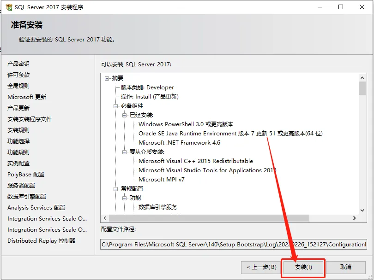Click the horizontal scrollbar thumb of summary tree

click(209, 218)
